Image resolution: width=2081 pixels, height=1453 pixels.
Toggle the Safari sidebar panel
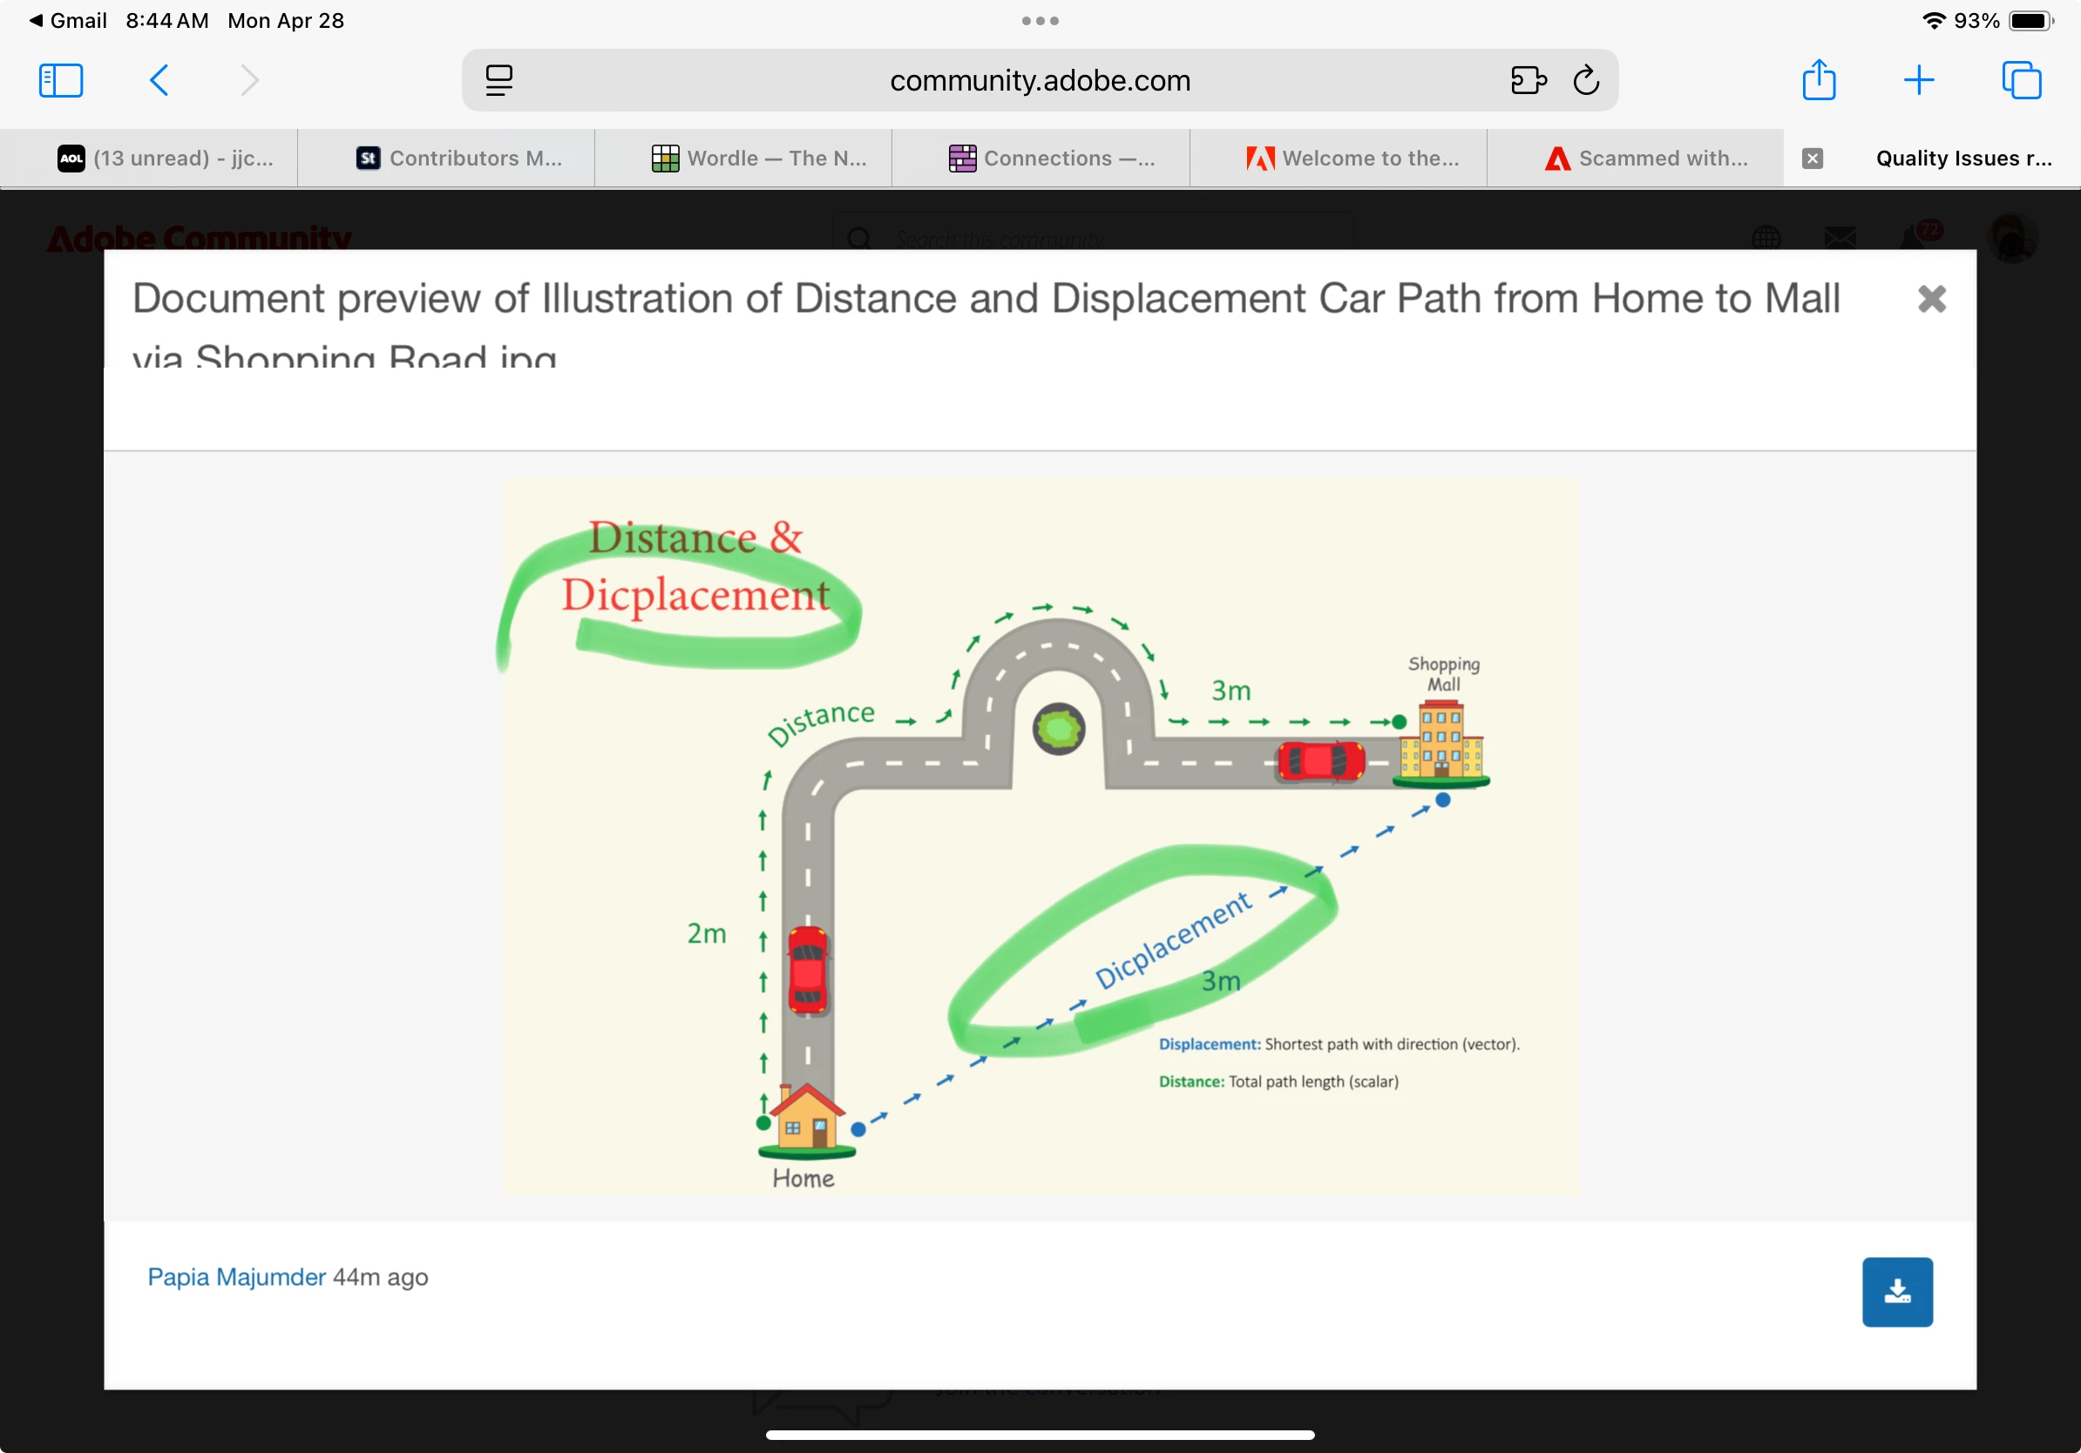coord(61,81)
